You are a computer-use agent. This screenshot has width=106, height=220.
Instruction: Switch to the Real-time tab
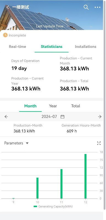(17, 46)
